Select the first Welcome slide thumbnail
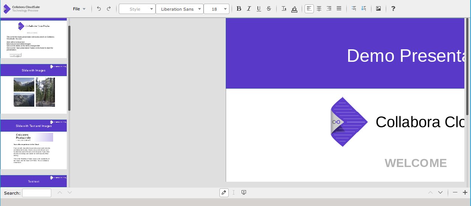Viewport: 471px width, 206px height. [x=34, y=38]
